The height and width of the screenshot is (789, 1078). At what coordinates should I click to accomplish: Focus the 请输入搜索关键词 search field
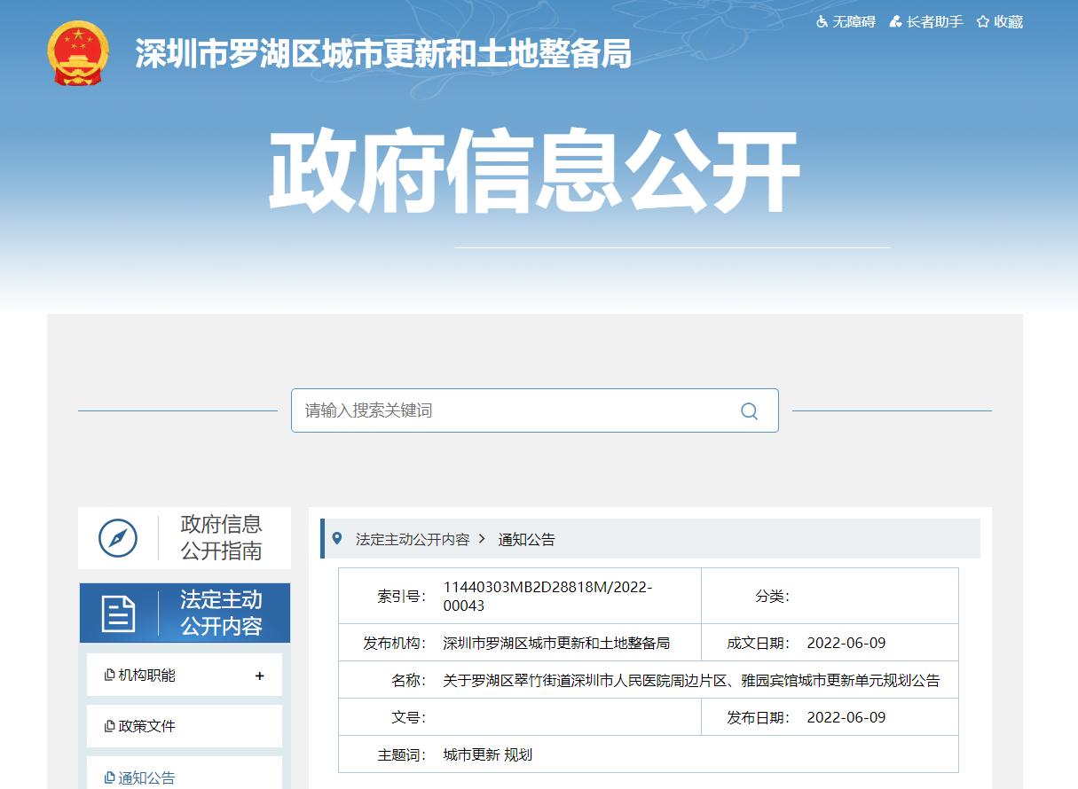[x=515, y=410]
